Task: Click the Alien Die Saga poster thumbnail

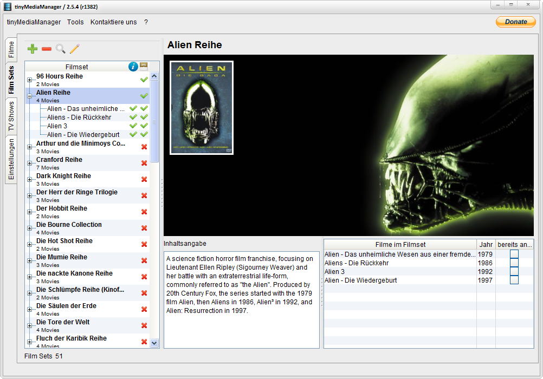Action: [x=202, y=108]
